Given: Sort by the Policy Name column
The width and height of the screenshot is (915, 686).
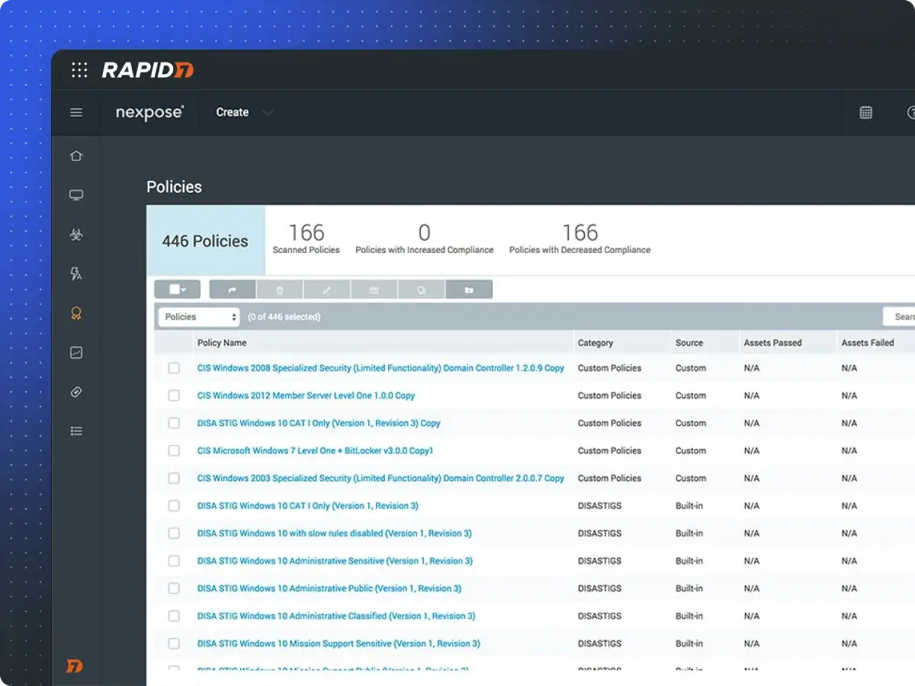Looking at the screenshot, I should coord(222,343).
